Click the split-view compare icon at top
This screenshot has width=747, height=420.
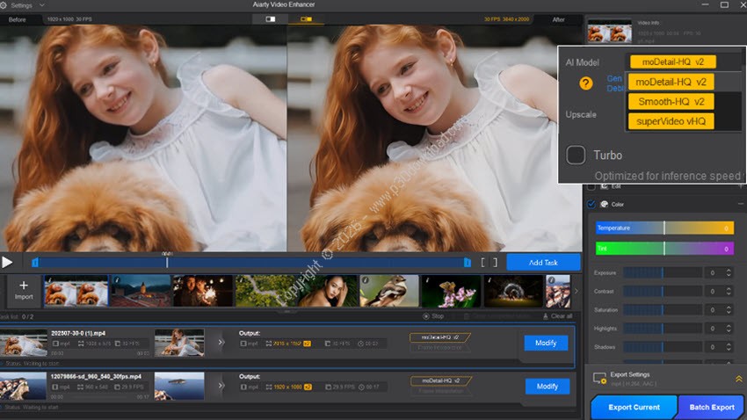click(270, 18)
